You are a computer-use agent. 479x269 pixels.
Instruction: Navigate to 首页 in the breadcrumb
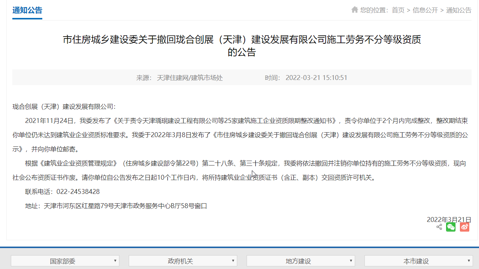point(397,10)
